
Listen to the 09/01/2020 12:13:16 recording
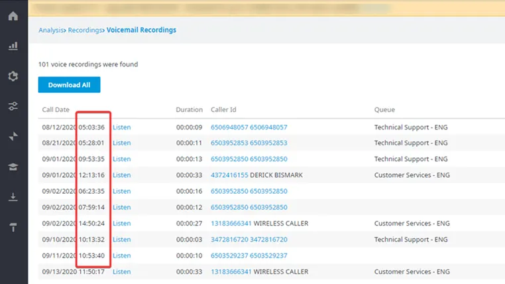(122, 175)
